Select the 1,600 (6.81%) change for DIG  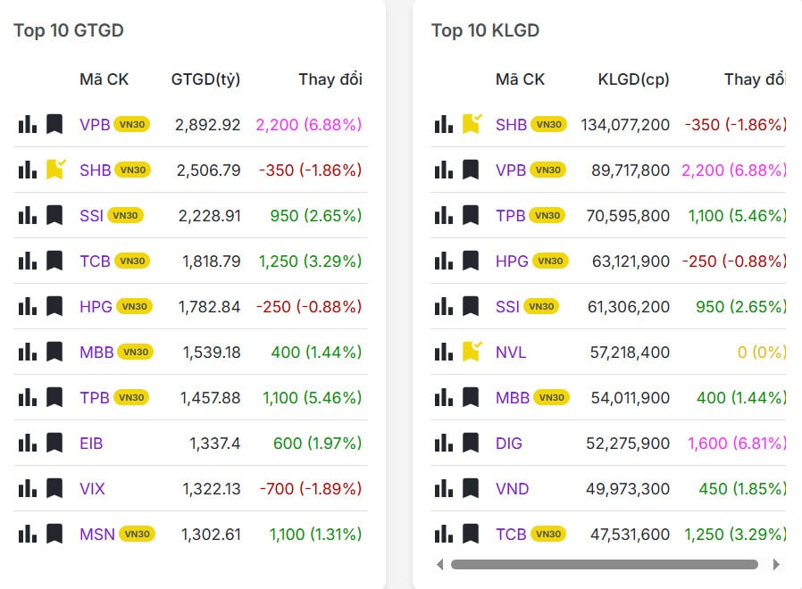coord(737,444)
